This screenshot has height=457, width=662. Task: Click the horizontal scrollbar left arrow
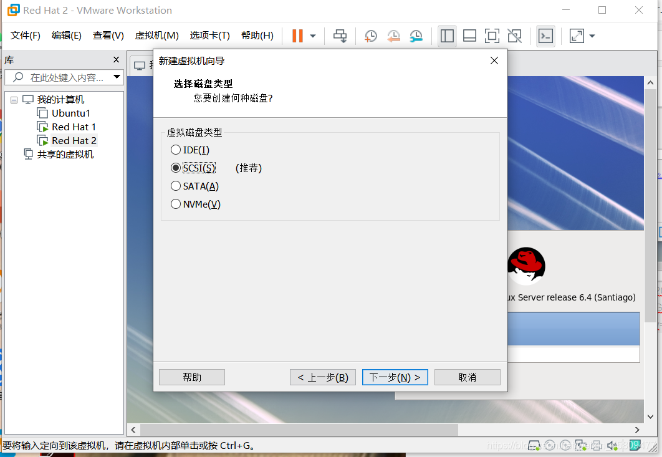(133, 430)
